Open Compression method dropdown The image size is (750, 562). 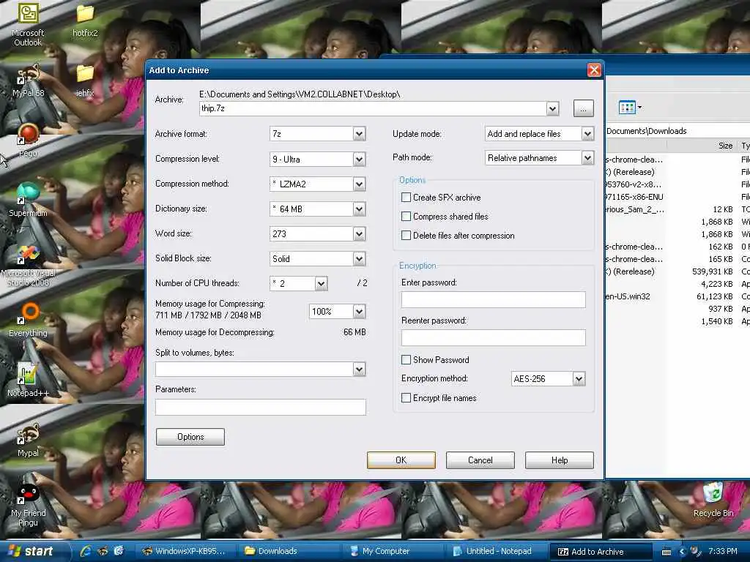(x=359, y=184)
